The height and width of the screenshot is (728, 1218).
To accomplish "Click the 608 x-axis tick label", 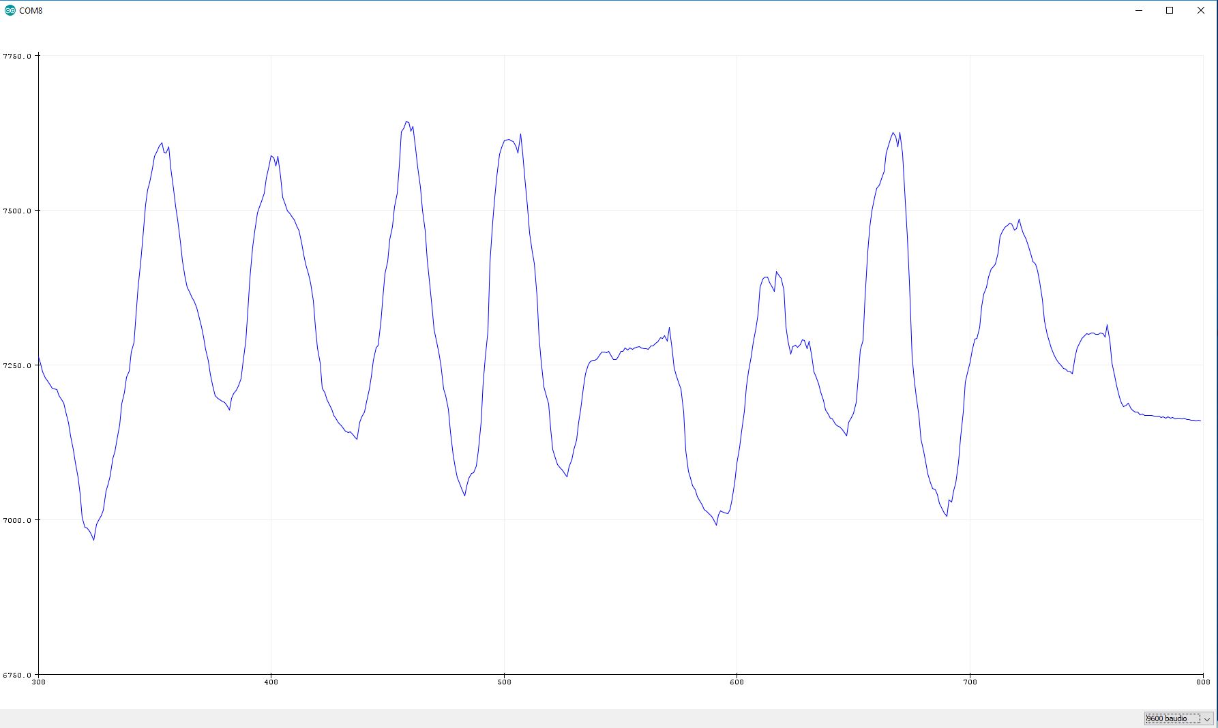I will [737, 682].
